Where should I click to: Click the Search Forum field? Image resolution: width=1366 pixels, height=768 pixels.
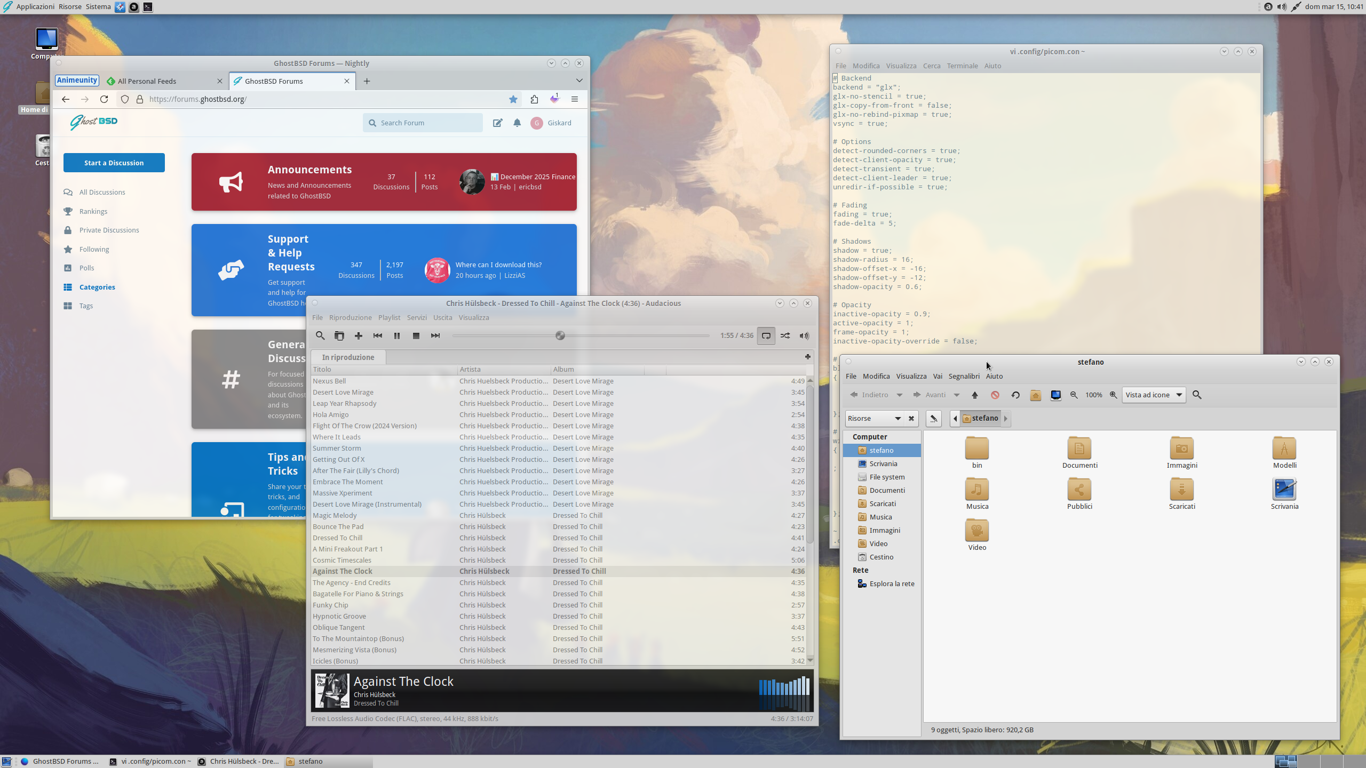coord(423,123)
